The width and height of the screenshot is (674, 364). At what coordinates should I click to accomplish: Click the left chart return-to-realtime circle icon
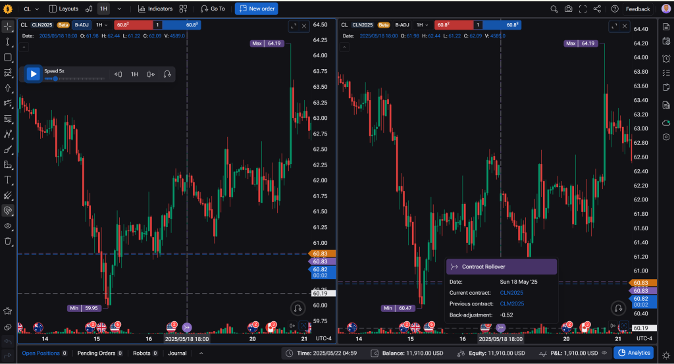(298, 307)
